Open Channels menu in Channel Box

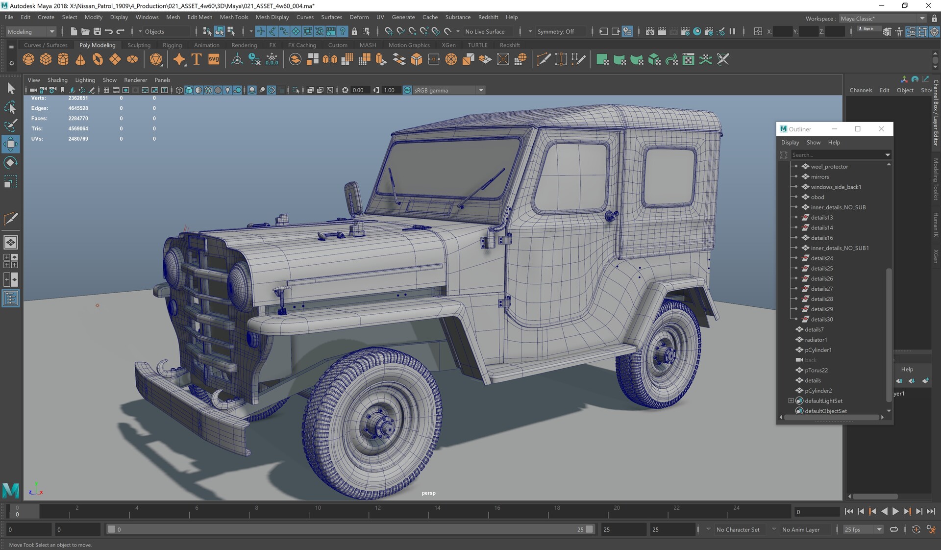tap(861, 90)
